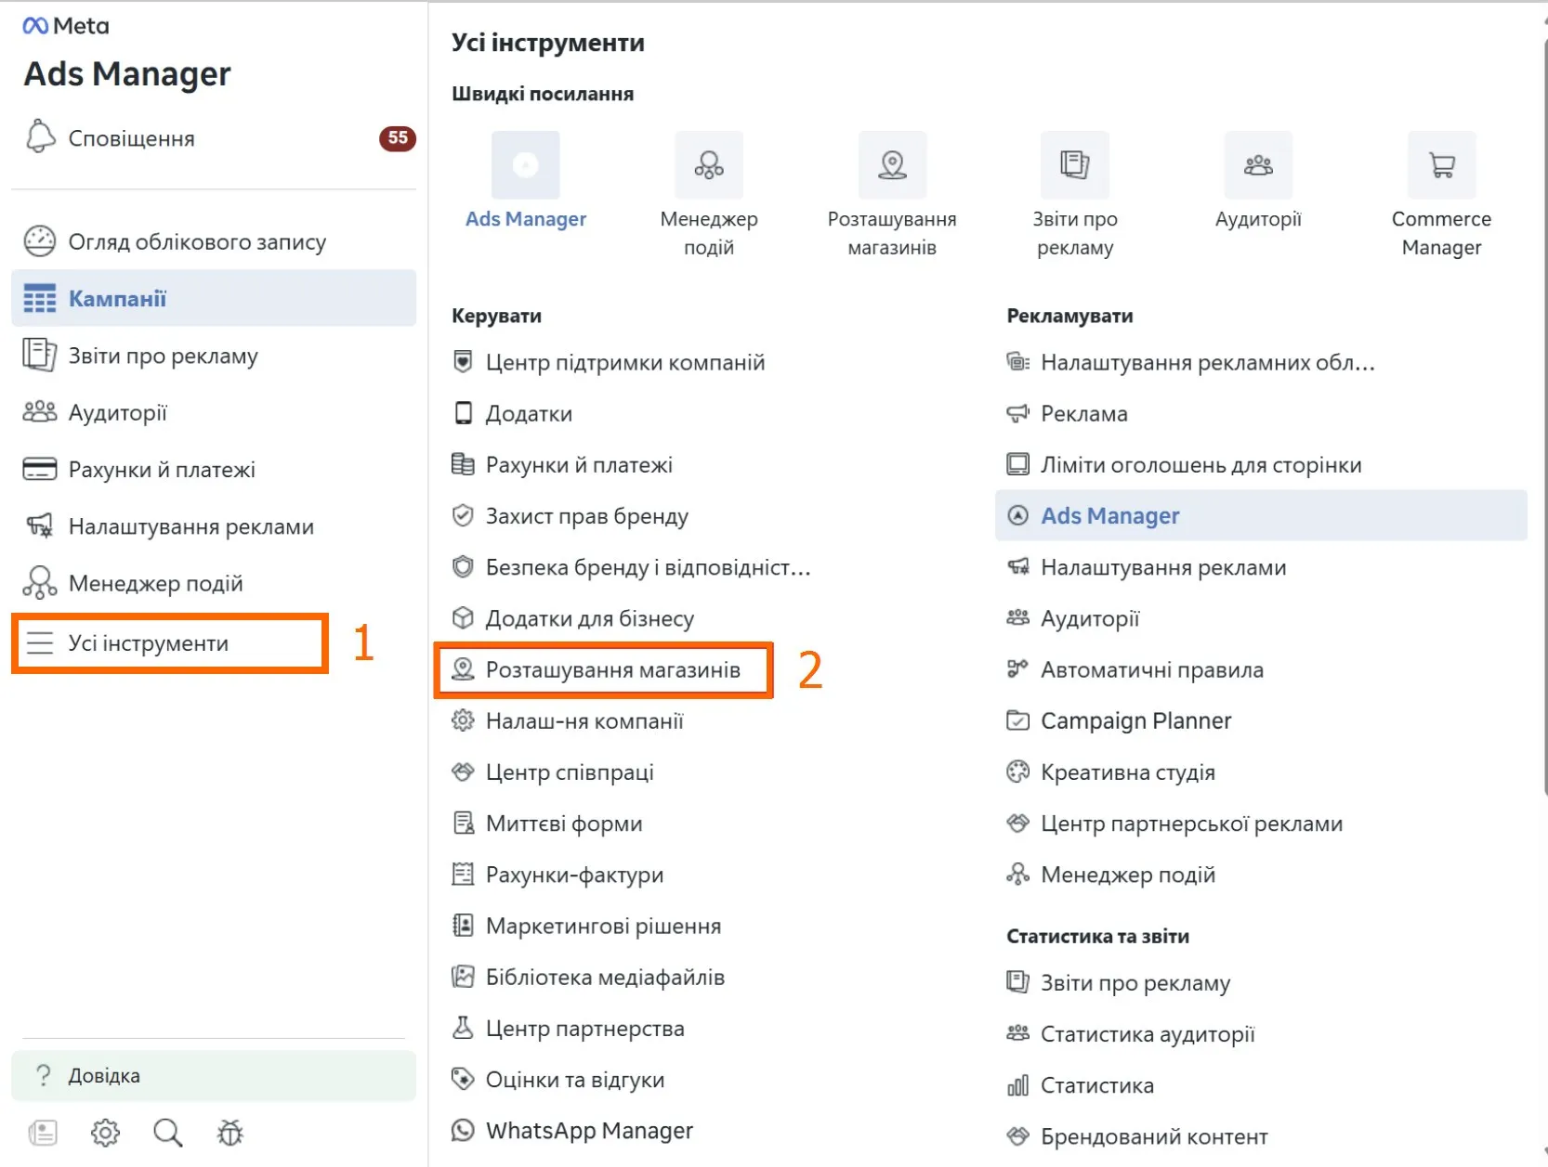Open Commerce Manager shopping cart shortcut
Image resolution: width=1548 pixels, height=1167 pixels.
click(1441, 165)
